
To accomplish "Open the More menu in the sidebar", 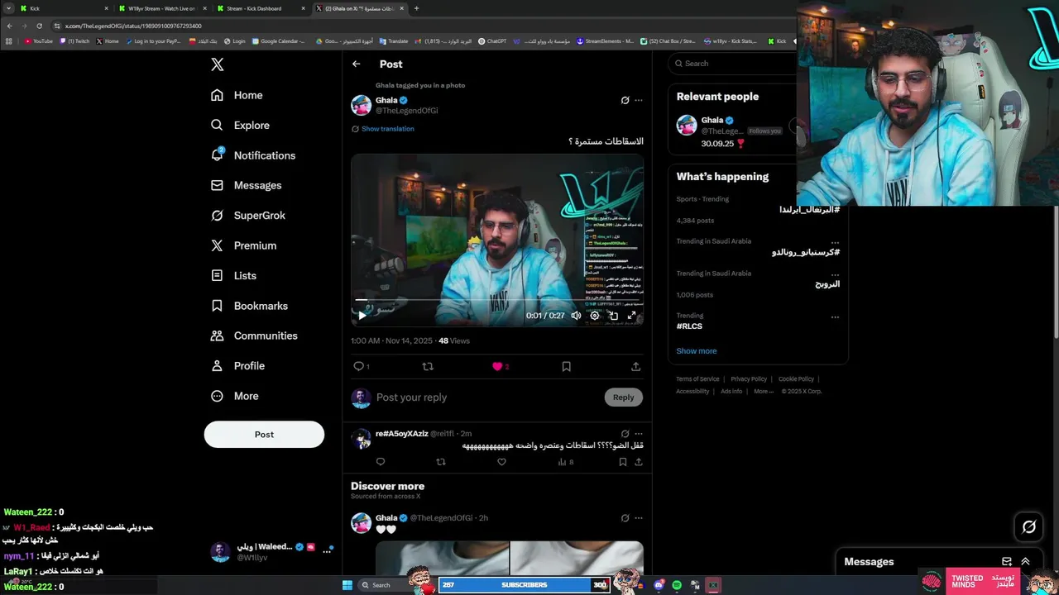I will tap(234, 396).
